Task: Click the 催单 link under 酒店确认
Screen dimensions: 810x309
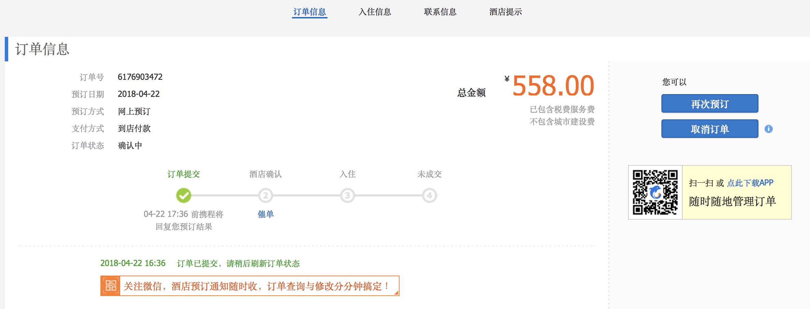Action: (266, 214)
